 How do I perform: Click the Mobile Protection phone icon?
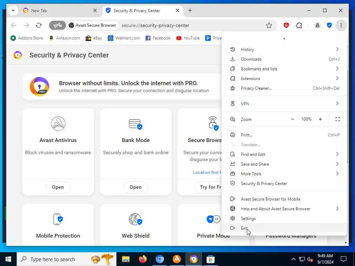[x=58, y=219]
